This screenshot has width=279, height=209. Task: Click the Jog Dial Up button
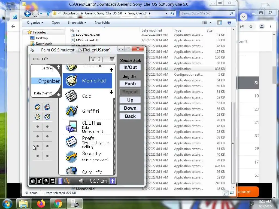coord(130,100)
